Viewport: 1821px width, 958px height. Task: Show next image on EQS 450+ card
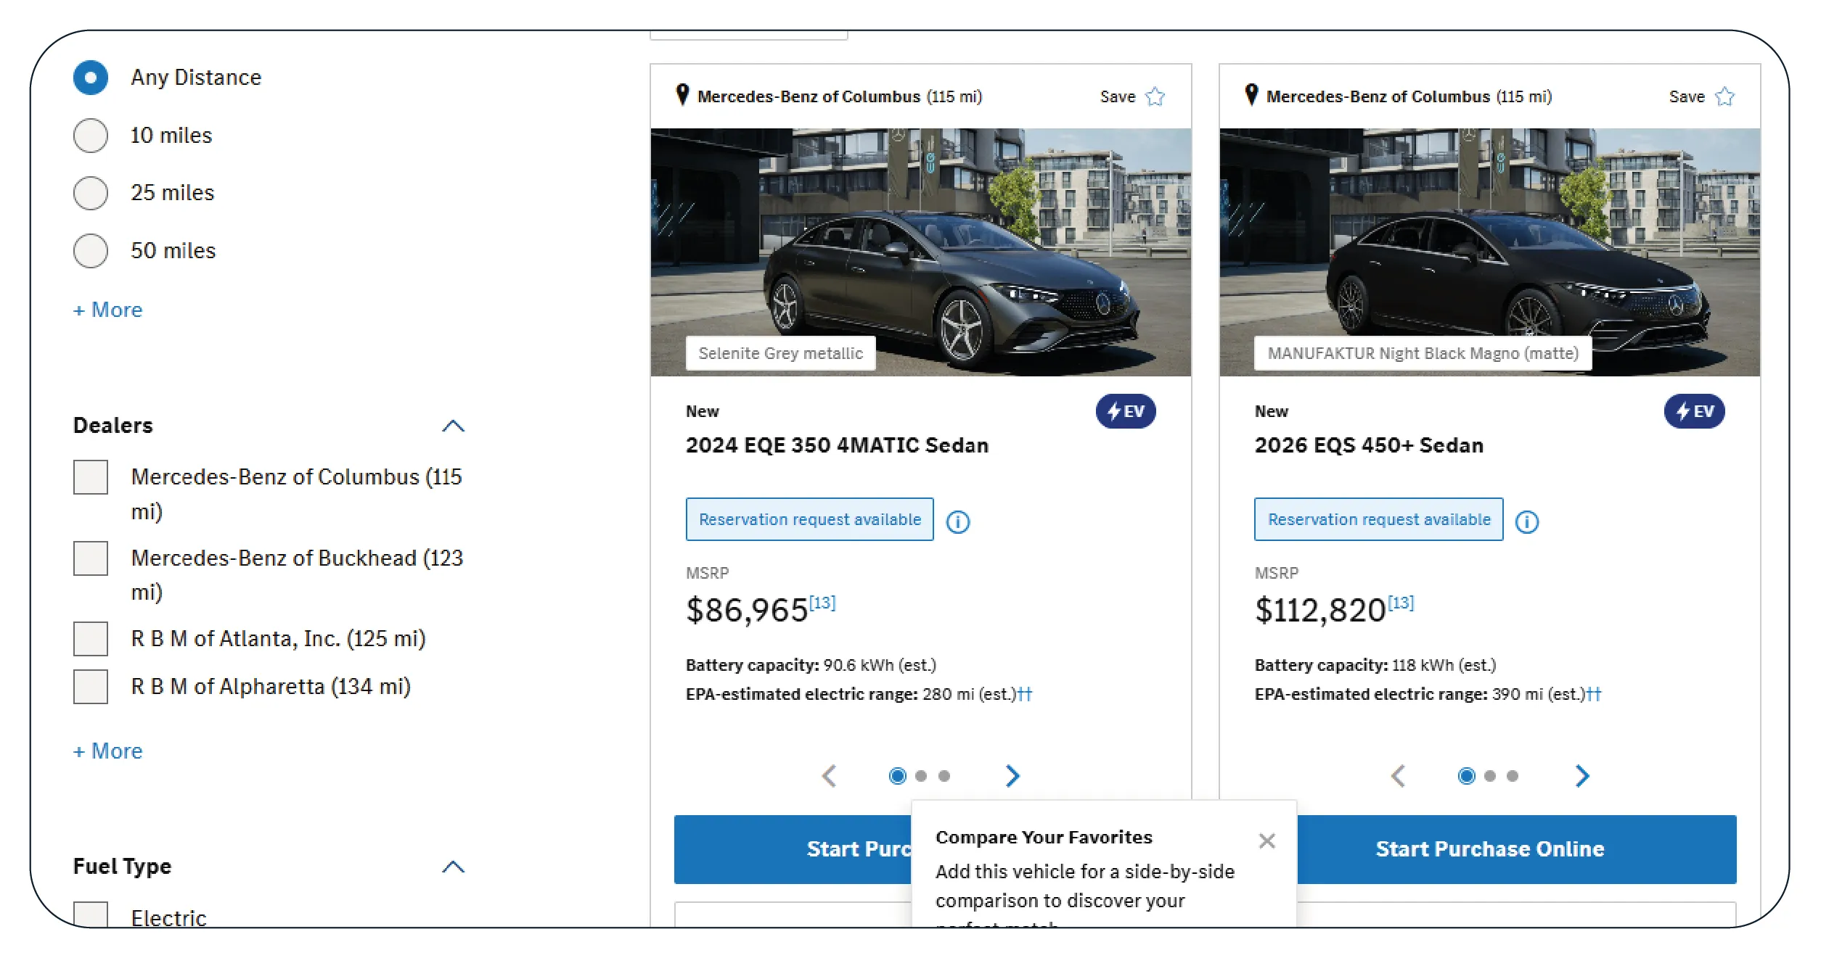click(x=1582, y=776)
